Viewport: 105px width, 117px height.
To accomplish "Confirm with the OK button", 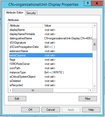I will click(30, 110).
